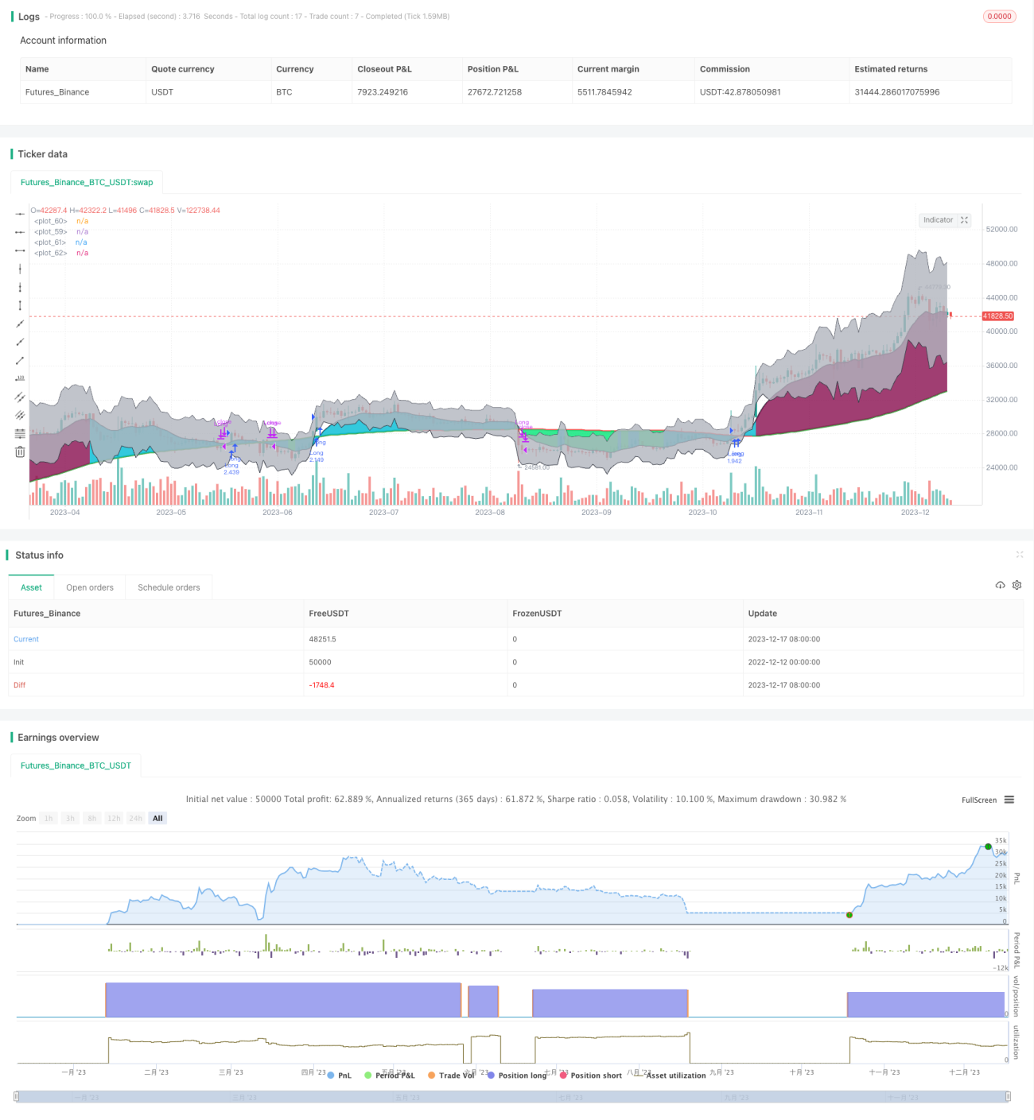Click the cloud download icon in Status info
This screenshot has width=1034, height=1120.
click(1000, 585)
